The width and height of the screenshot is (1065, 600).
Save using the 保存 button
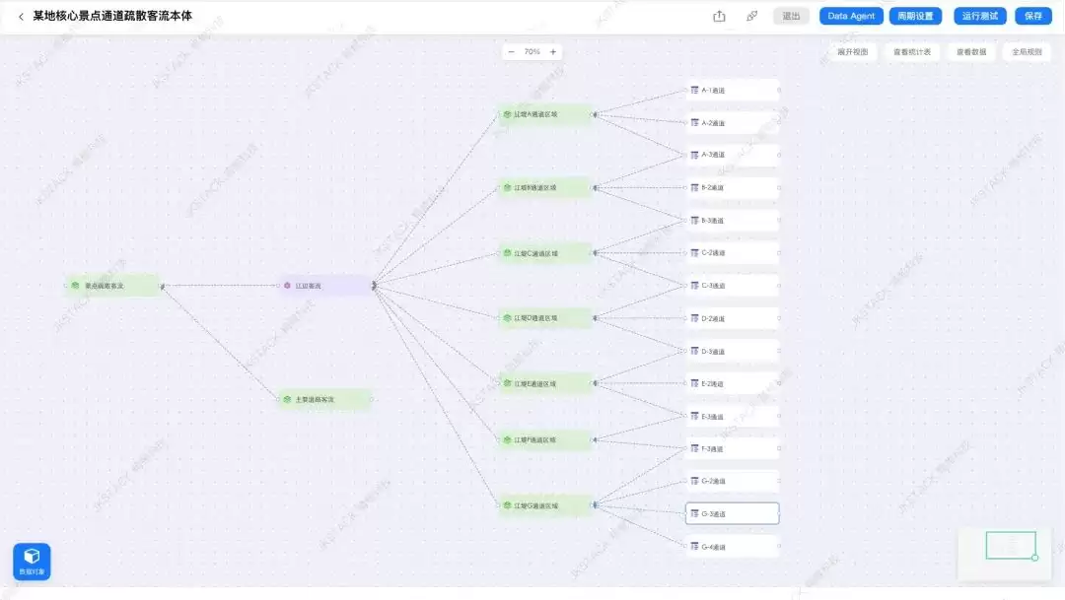point(1033,17)
